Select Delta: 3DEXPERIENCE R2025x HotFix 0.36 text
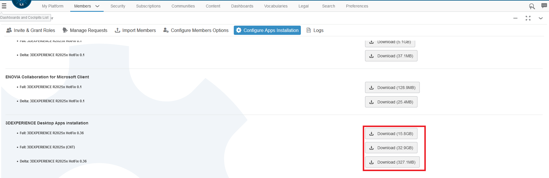549x178 pixels. [53, 161]
